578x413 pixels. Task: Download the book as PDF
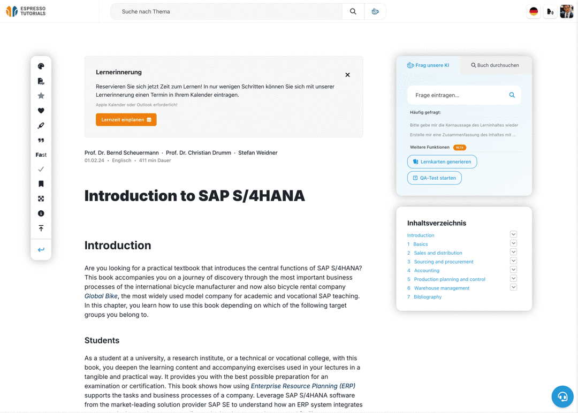tap(41, 81)
